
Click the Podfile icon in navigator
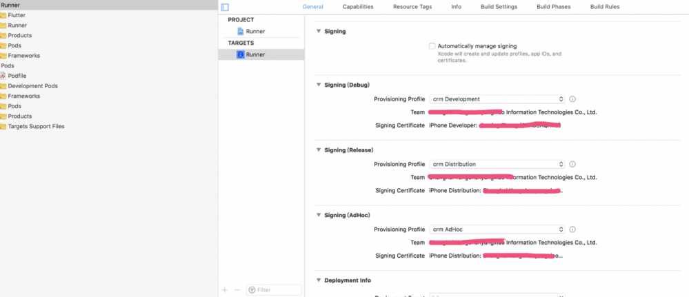click(3, 76)
